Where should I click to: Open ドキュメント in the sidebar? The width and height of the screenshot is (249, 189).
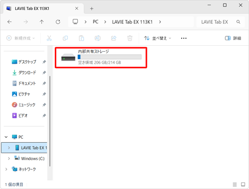click(24, 83)
